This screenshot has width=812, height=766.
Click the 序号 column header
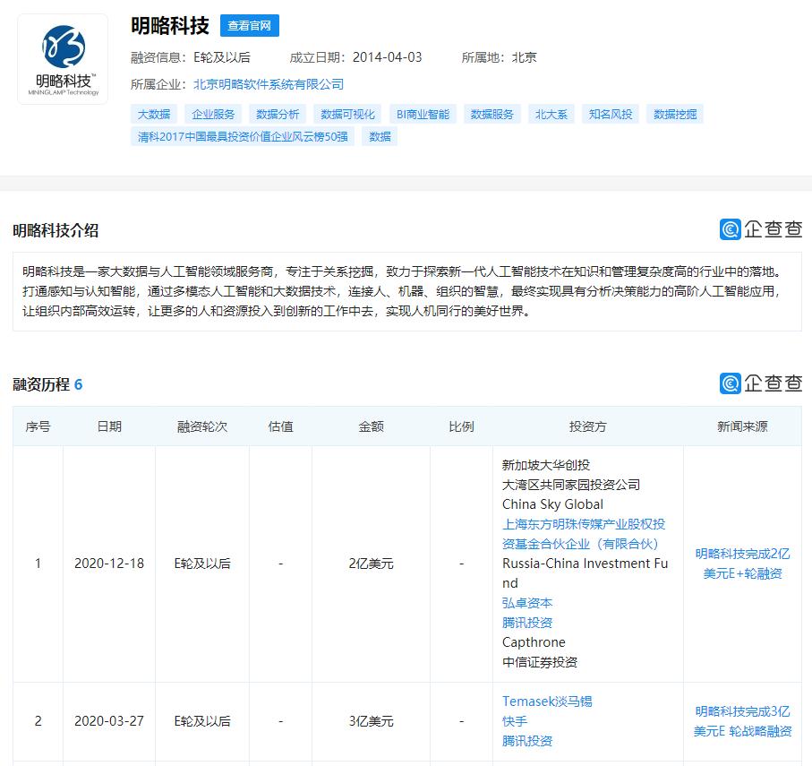38,426
